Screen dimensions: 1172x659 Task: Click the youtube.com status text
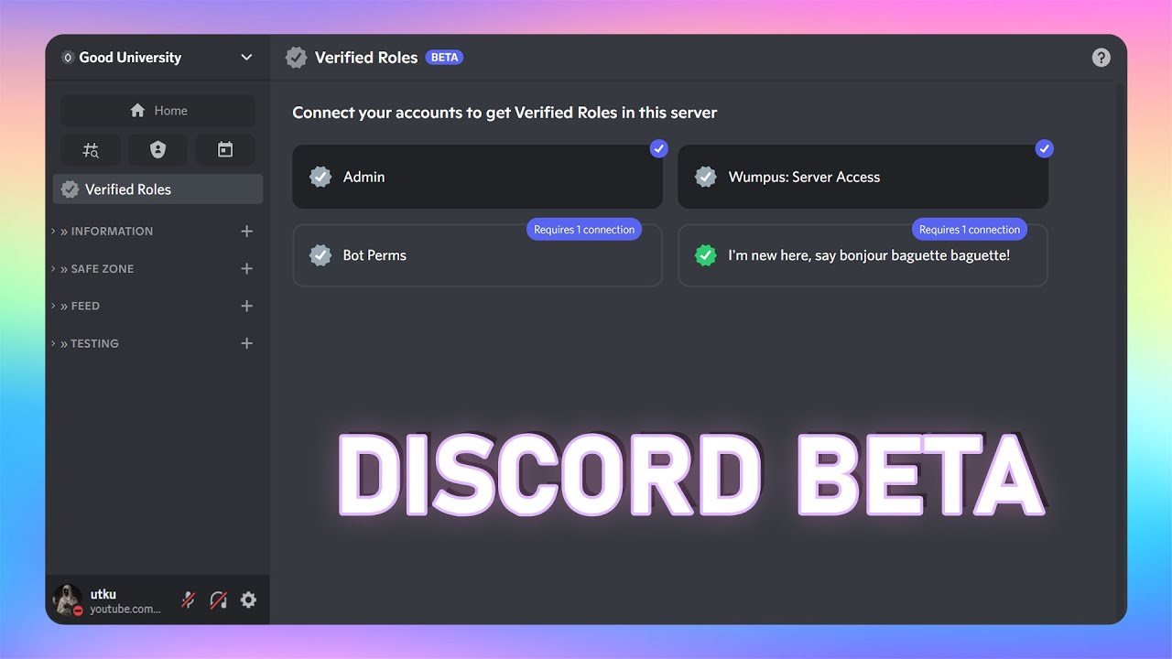125,609
